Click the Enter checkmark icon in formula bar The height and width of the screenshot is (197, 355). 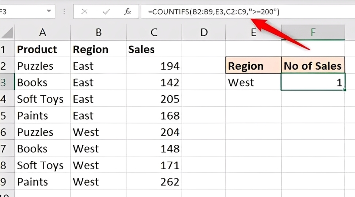pos(106,12)
